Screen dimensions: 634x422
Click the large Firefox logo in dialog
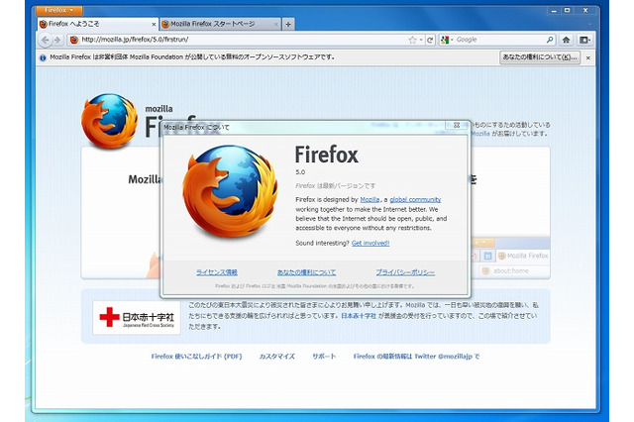pos(230,191)
